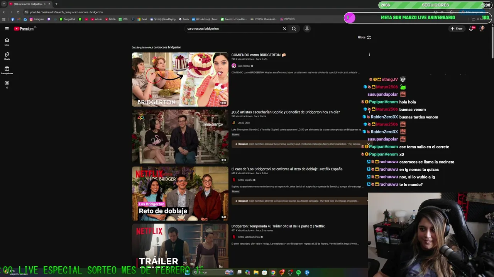Open the tab search dropdown arrow
Image resolution: width=494 pixels, height=277 pixels.
point(3,4)
